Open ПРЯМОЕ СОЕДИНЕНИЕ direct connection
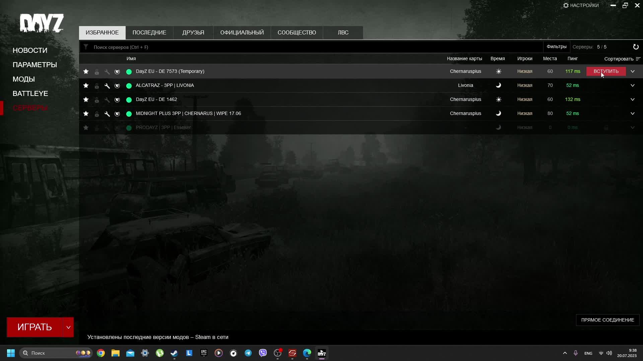The width and height of the screenshot is (643, 361). point(607,320)
